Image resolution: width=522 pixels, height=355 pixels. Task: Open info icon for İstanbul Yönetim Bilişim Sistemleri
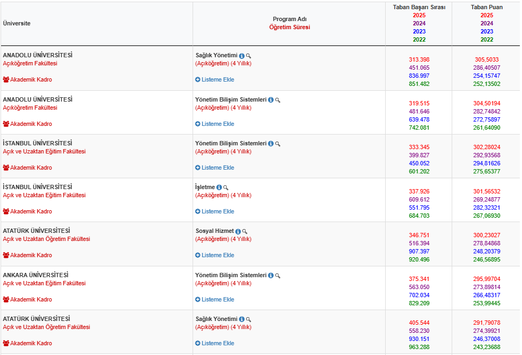[x=270, y=144]
